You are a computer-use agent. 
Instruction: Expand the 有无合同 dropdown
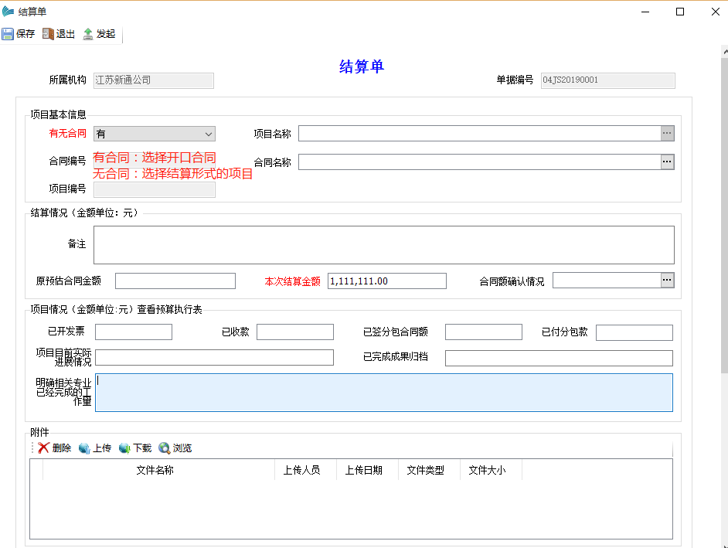pos(208,134)
